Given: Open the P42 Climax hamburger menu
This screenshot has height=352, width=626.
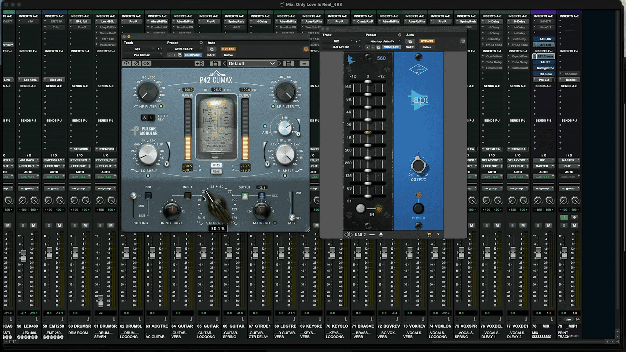Looking at the screenshot, I should (304, 64).
